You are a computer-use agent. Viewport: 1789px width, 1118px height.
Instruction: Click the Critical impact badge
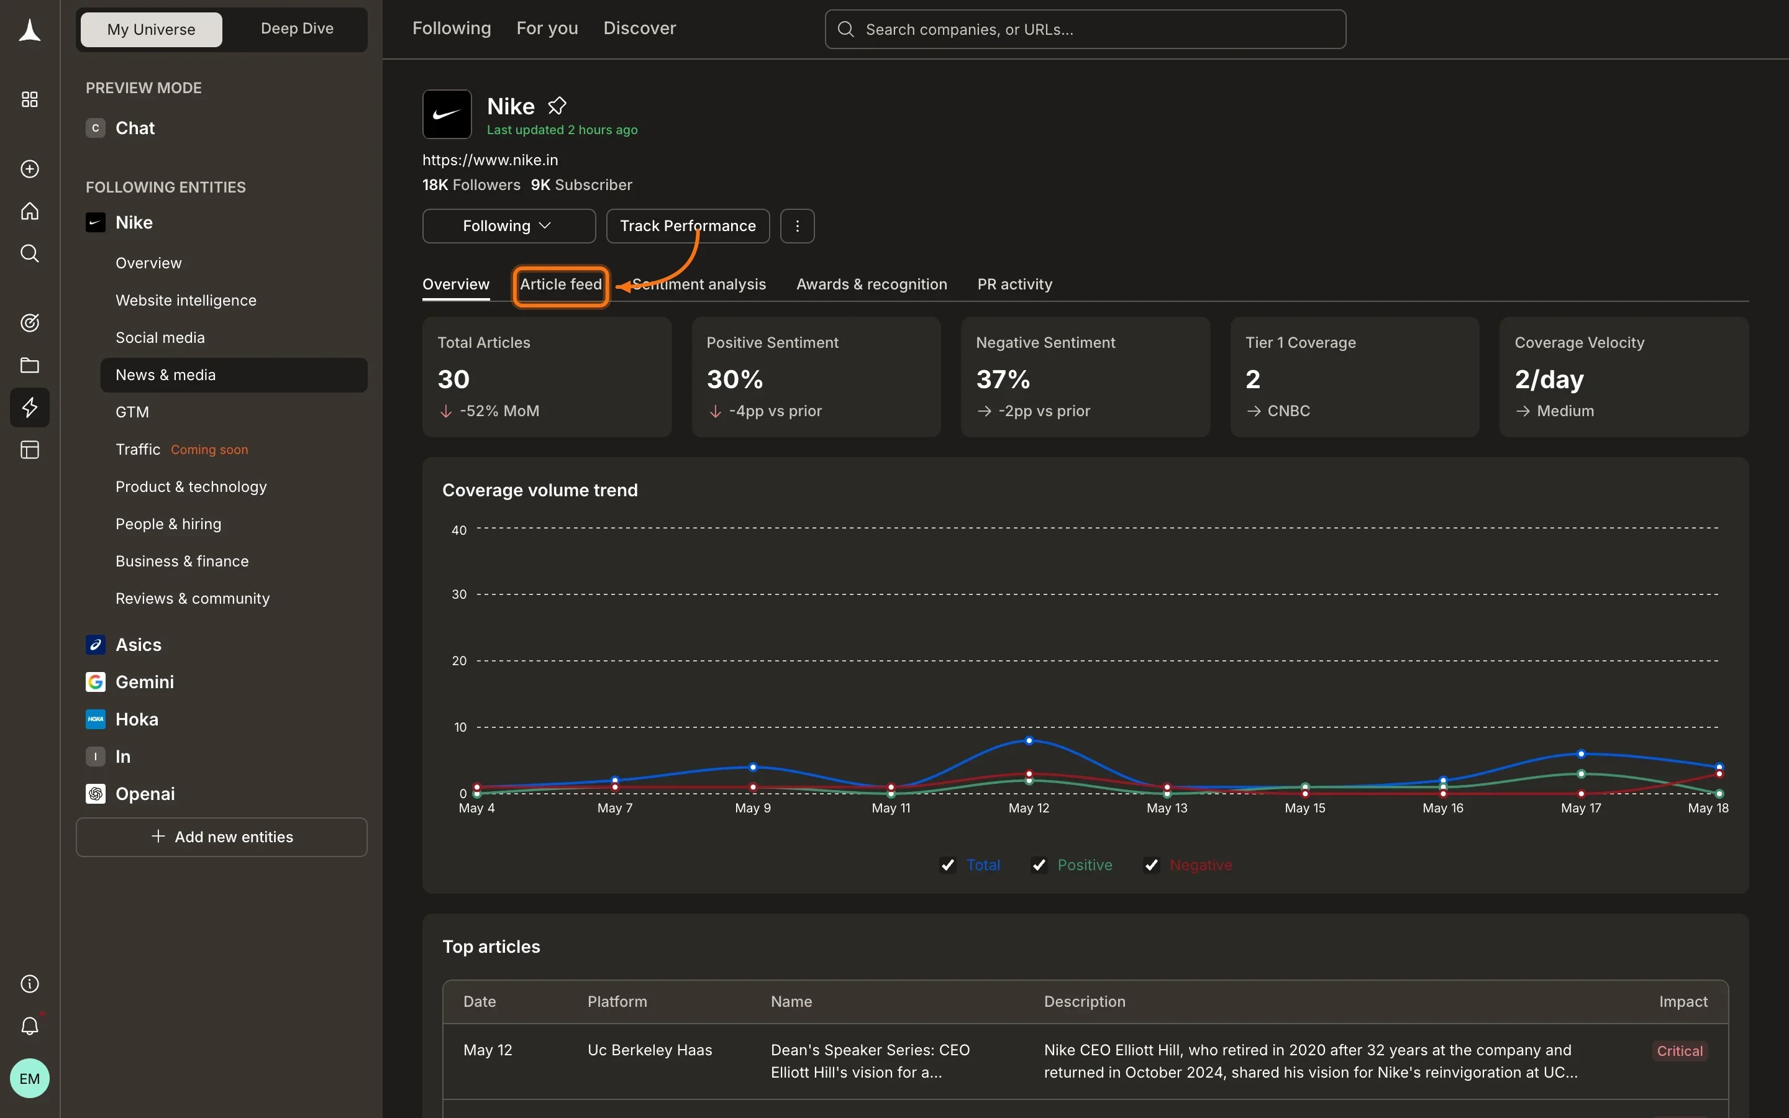click(1680, 1052)
